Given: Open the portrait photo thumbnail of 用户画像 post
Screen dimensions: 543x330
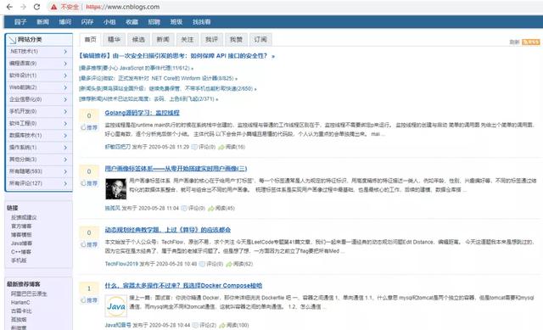Looking at the screenshot, I should (x=115, y=189).
